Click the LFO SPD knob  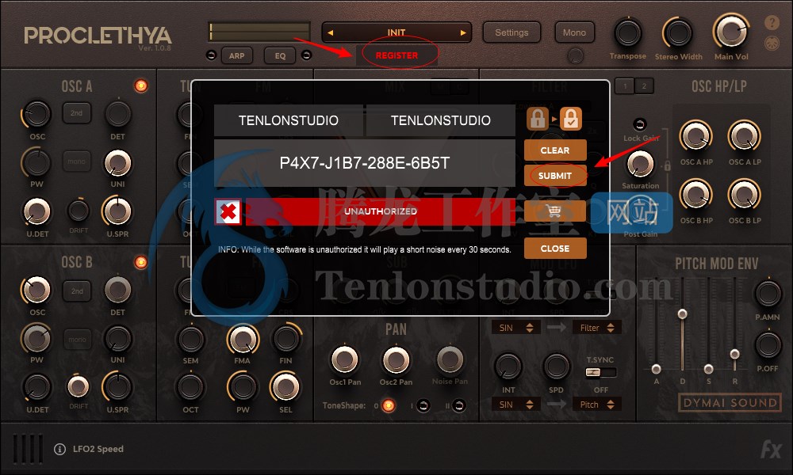[557, 367]
